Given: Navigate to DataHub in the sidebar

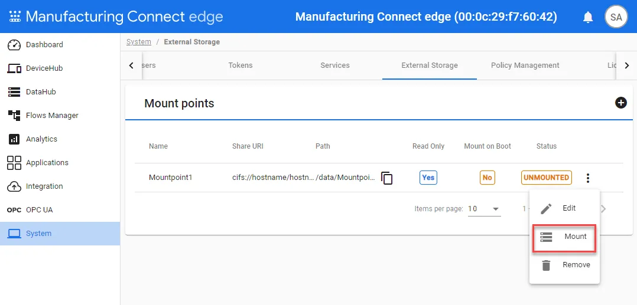Looking at the screenshot, I should point(60,91).
